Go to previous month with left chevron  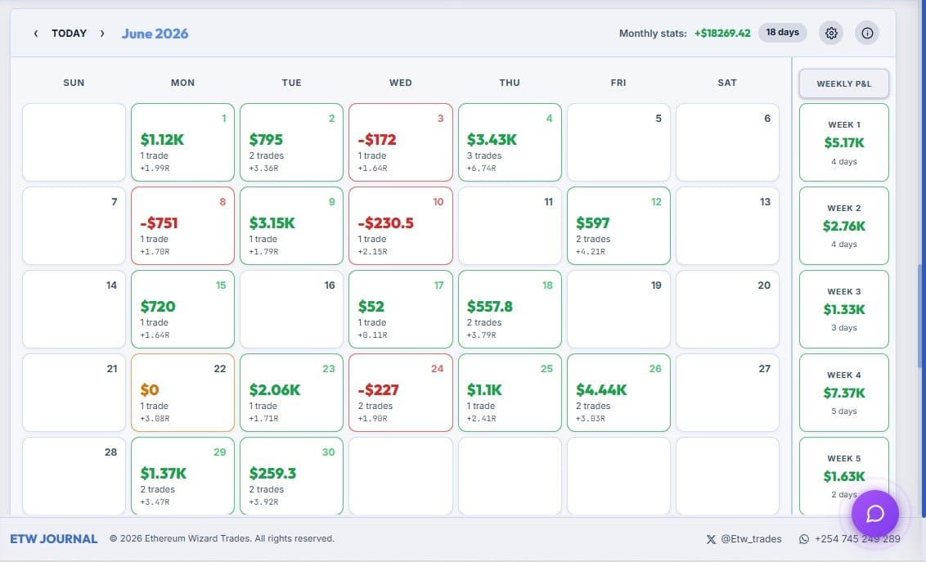[x=36, y=34]
